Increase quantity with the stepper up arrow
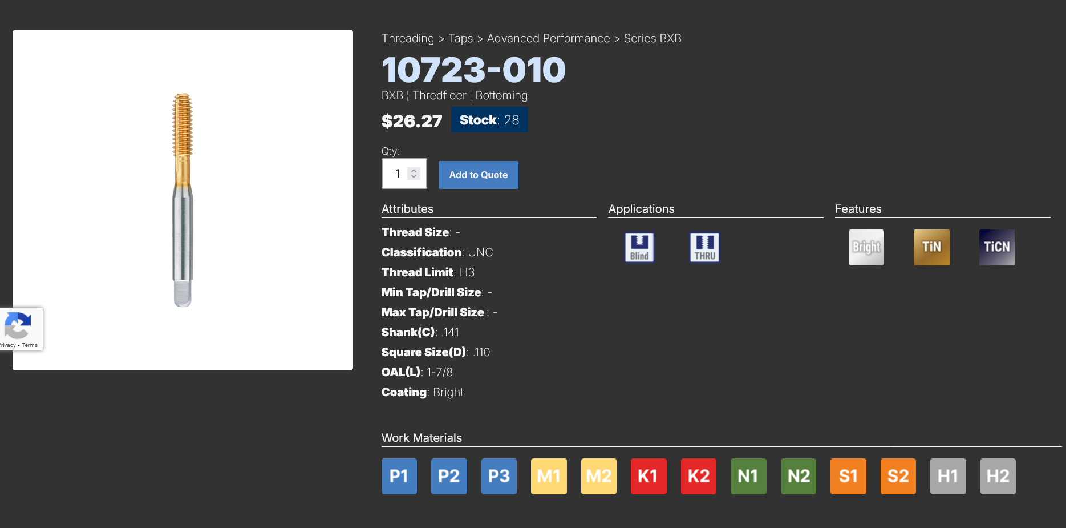1066x528 pixels. [414, 170]
